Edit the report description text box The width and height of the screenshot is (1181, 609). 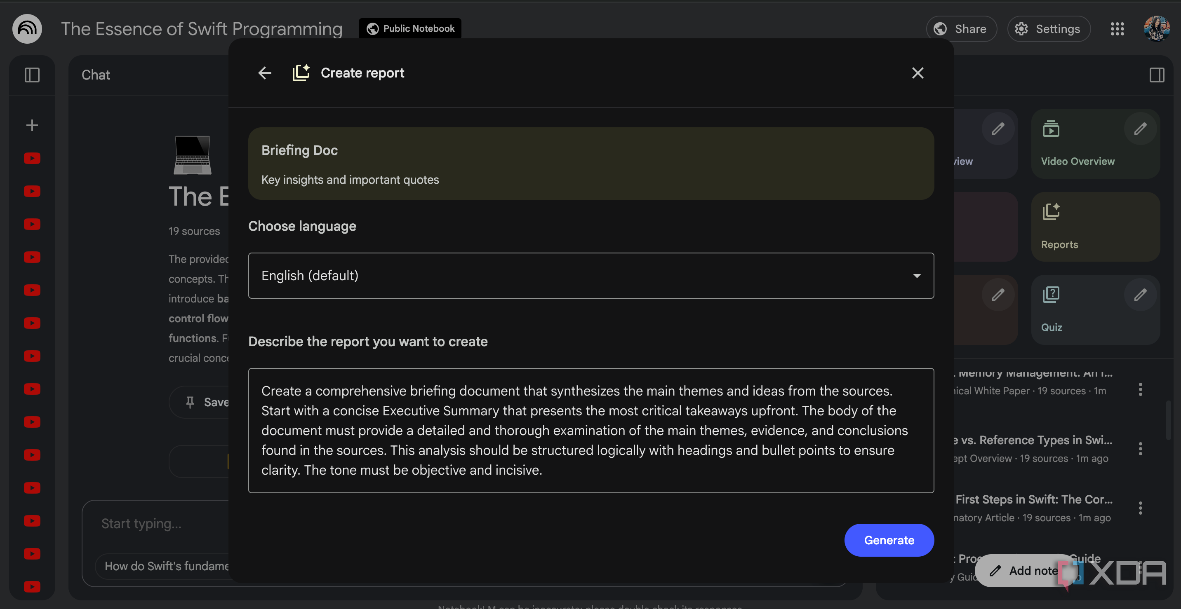coord(590,430)
